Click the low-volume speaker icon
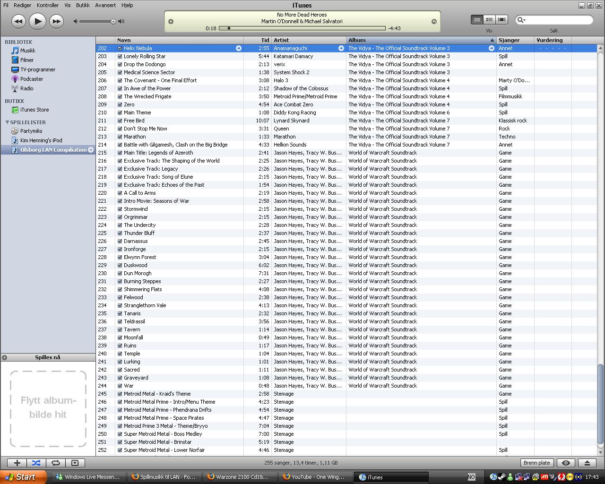 coord(76,21)
